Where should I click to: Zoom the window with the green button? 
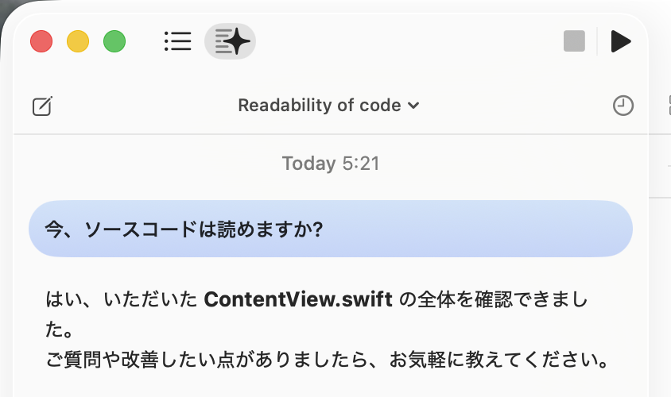click(114, 41)
